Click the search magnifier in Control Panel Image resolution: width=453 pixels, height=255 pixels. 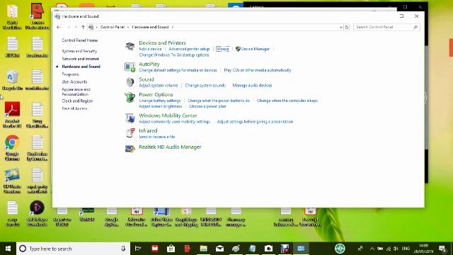[x=415, y=27]
